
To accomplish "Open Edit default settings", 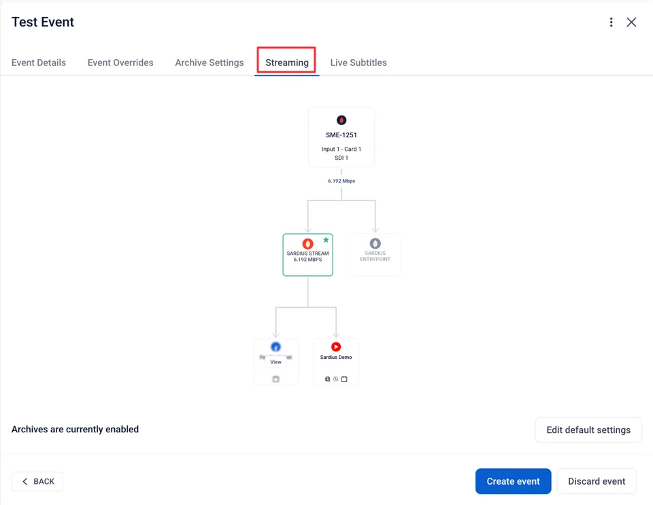I will pyautogui.click(x=588, y=430).
